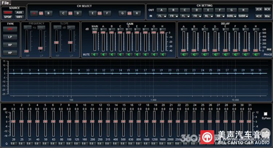Click the 20 Hz EQ band slider
This screenshot has width=273, height=148.
coord(13,121)
